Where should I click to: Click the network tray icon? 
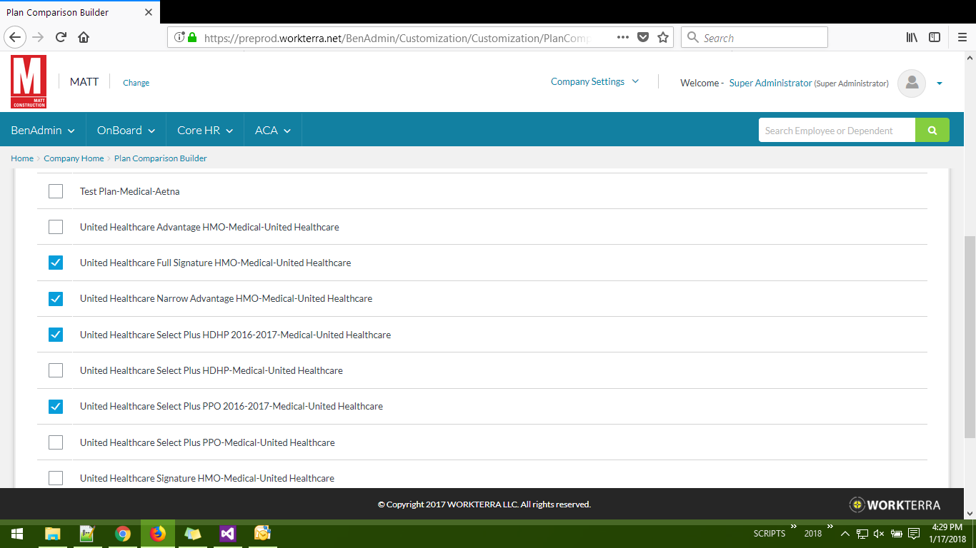coord(862,534)
